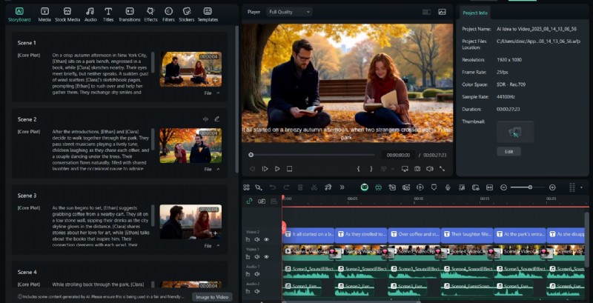Click the audio beat music note icon

(x=328, y=187)
